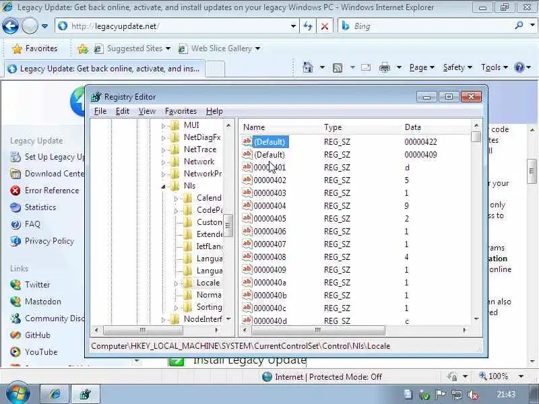Click the red Stop loading icon
The image size is (539, 404).
(325, 26)
